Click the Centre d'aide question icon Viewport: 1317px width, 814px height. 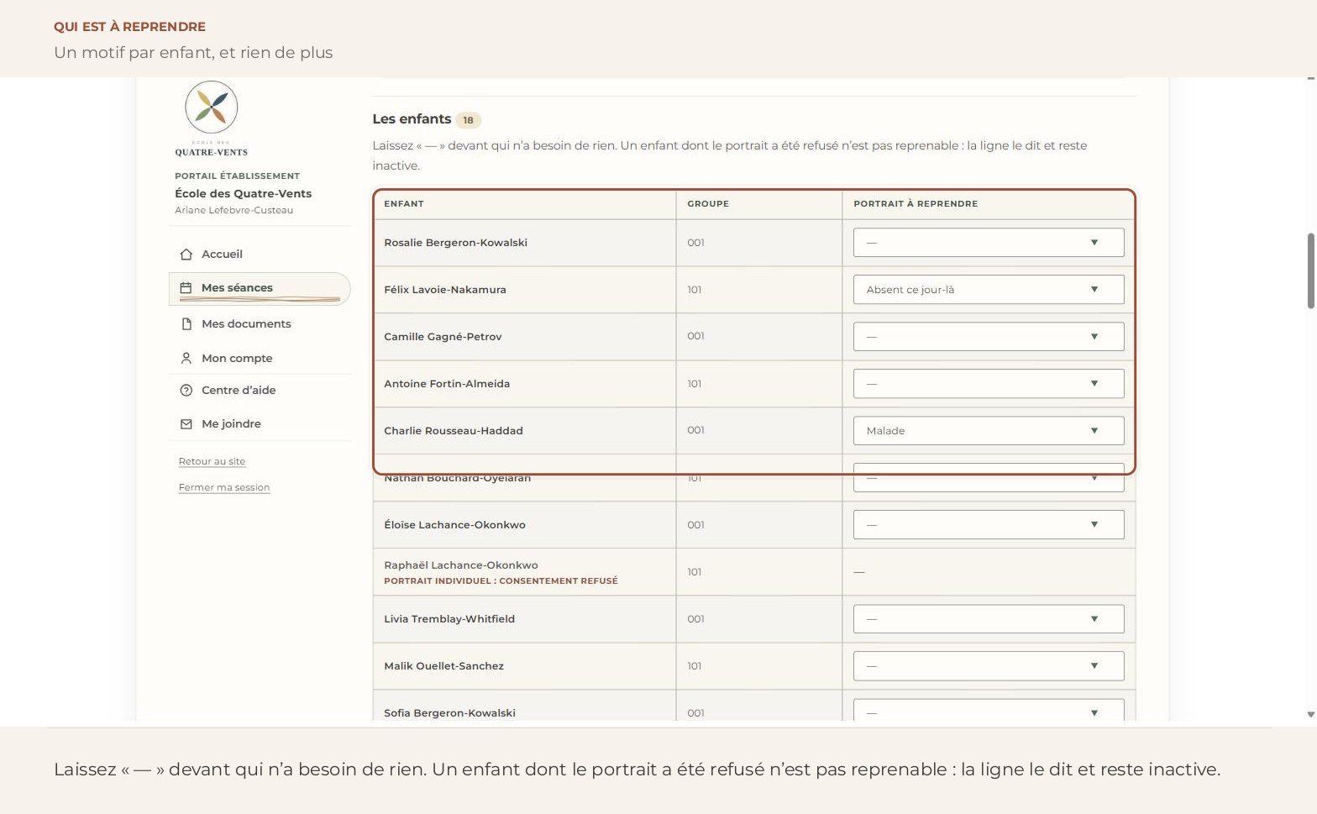[186, 391]
